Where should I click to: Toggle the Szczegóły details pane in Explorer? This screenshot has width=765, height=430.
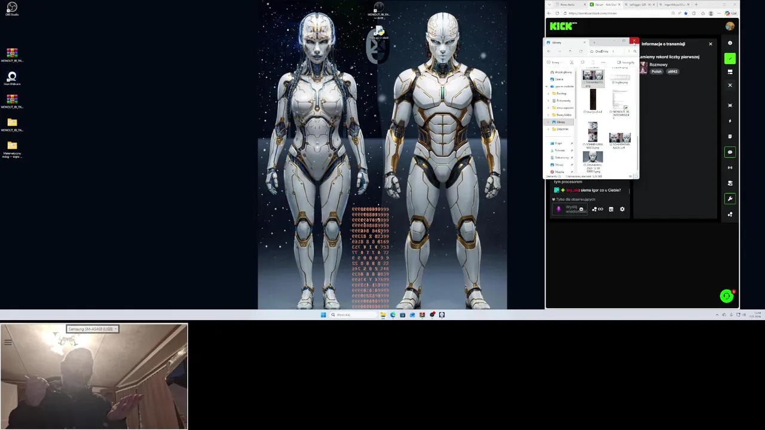coord(626,62)
